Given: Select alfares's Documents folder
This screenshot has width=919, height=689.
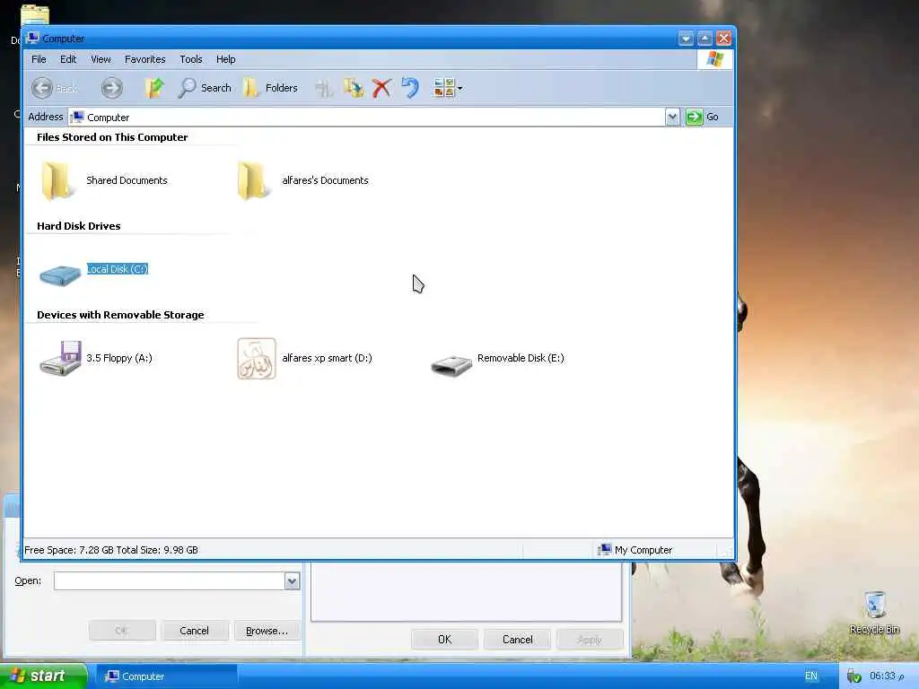Looking at the screenshot, I should pyautogui.click(x=303, y=180).
